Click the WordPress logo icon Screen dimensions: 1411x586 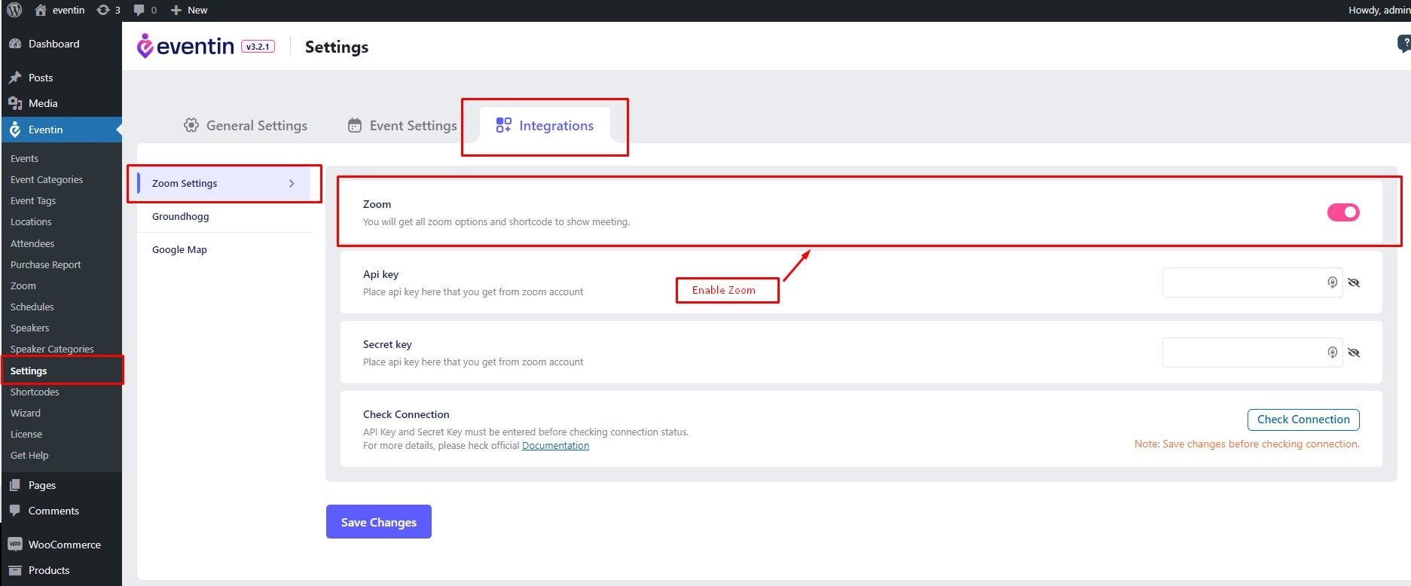coord(14,10)
